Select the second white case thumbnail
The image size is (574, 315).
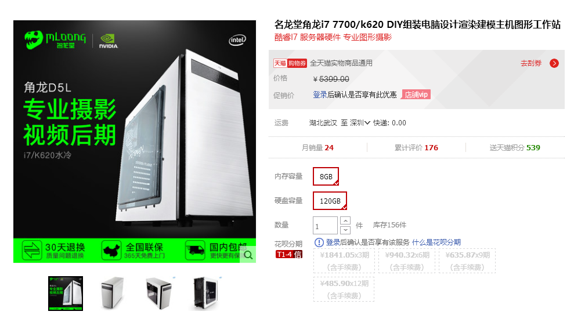tap(113, 294)
